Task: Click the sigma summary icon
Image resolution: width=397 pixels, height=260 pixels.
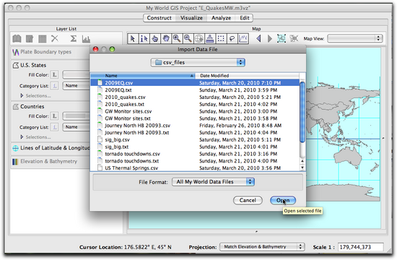Action: pyautogui.click(x=74, y=38)
